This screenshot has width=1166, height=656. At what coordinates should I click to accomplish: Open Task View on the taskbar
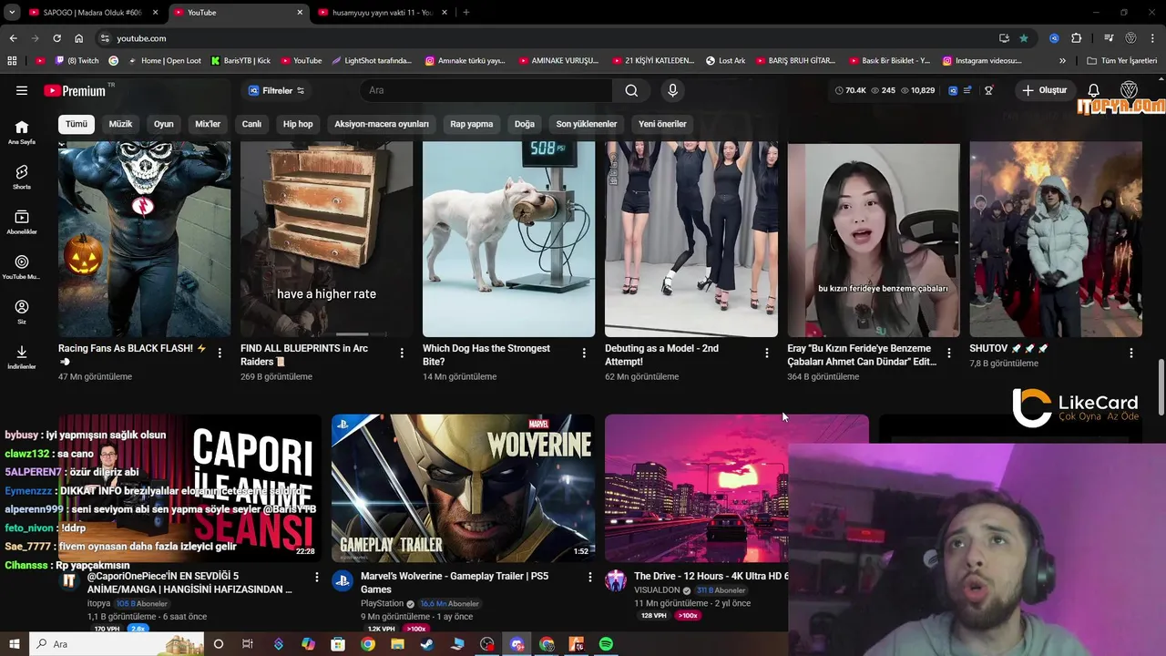pyautogui.click(x=247, y=644)
